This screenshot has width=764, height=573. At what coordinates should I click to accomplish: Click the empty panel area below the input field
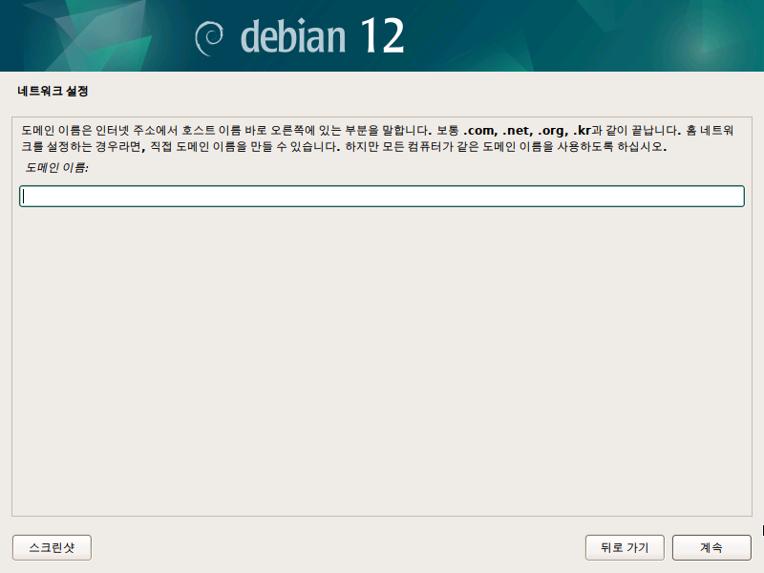click(382, 361)
